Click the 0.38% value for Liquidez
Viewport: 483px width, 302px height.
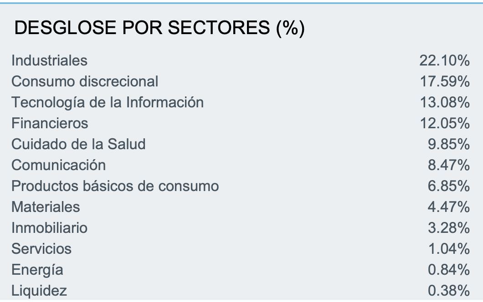[x=448, y=291]
